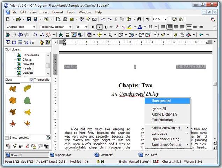This screenshot has width=222, height=168.
Task: Open the 82% zoom dropdown
Action: 165,19
